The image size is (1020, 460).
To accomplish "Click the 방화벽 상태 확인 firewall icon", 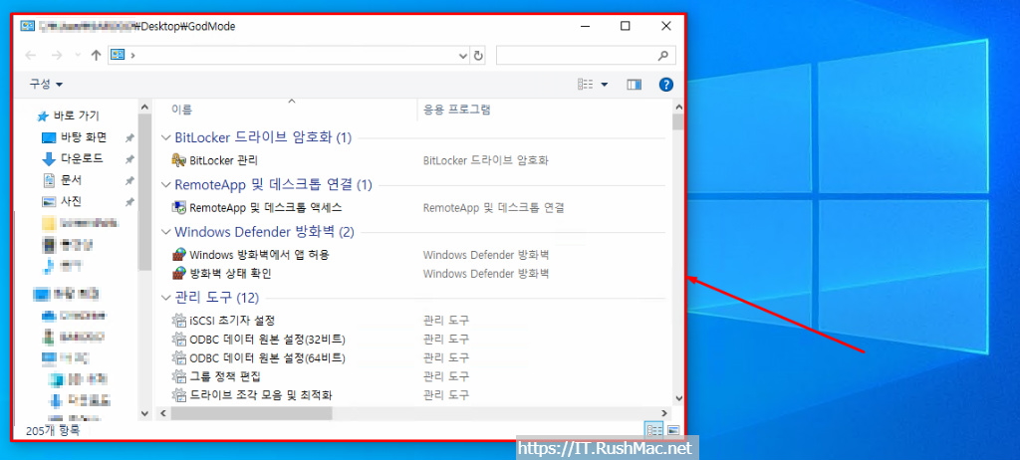I will [179, 273].
